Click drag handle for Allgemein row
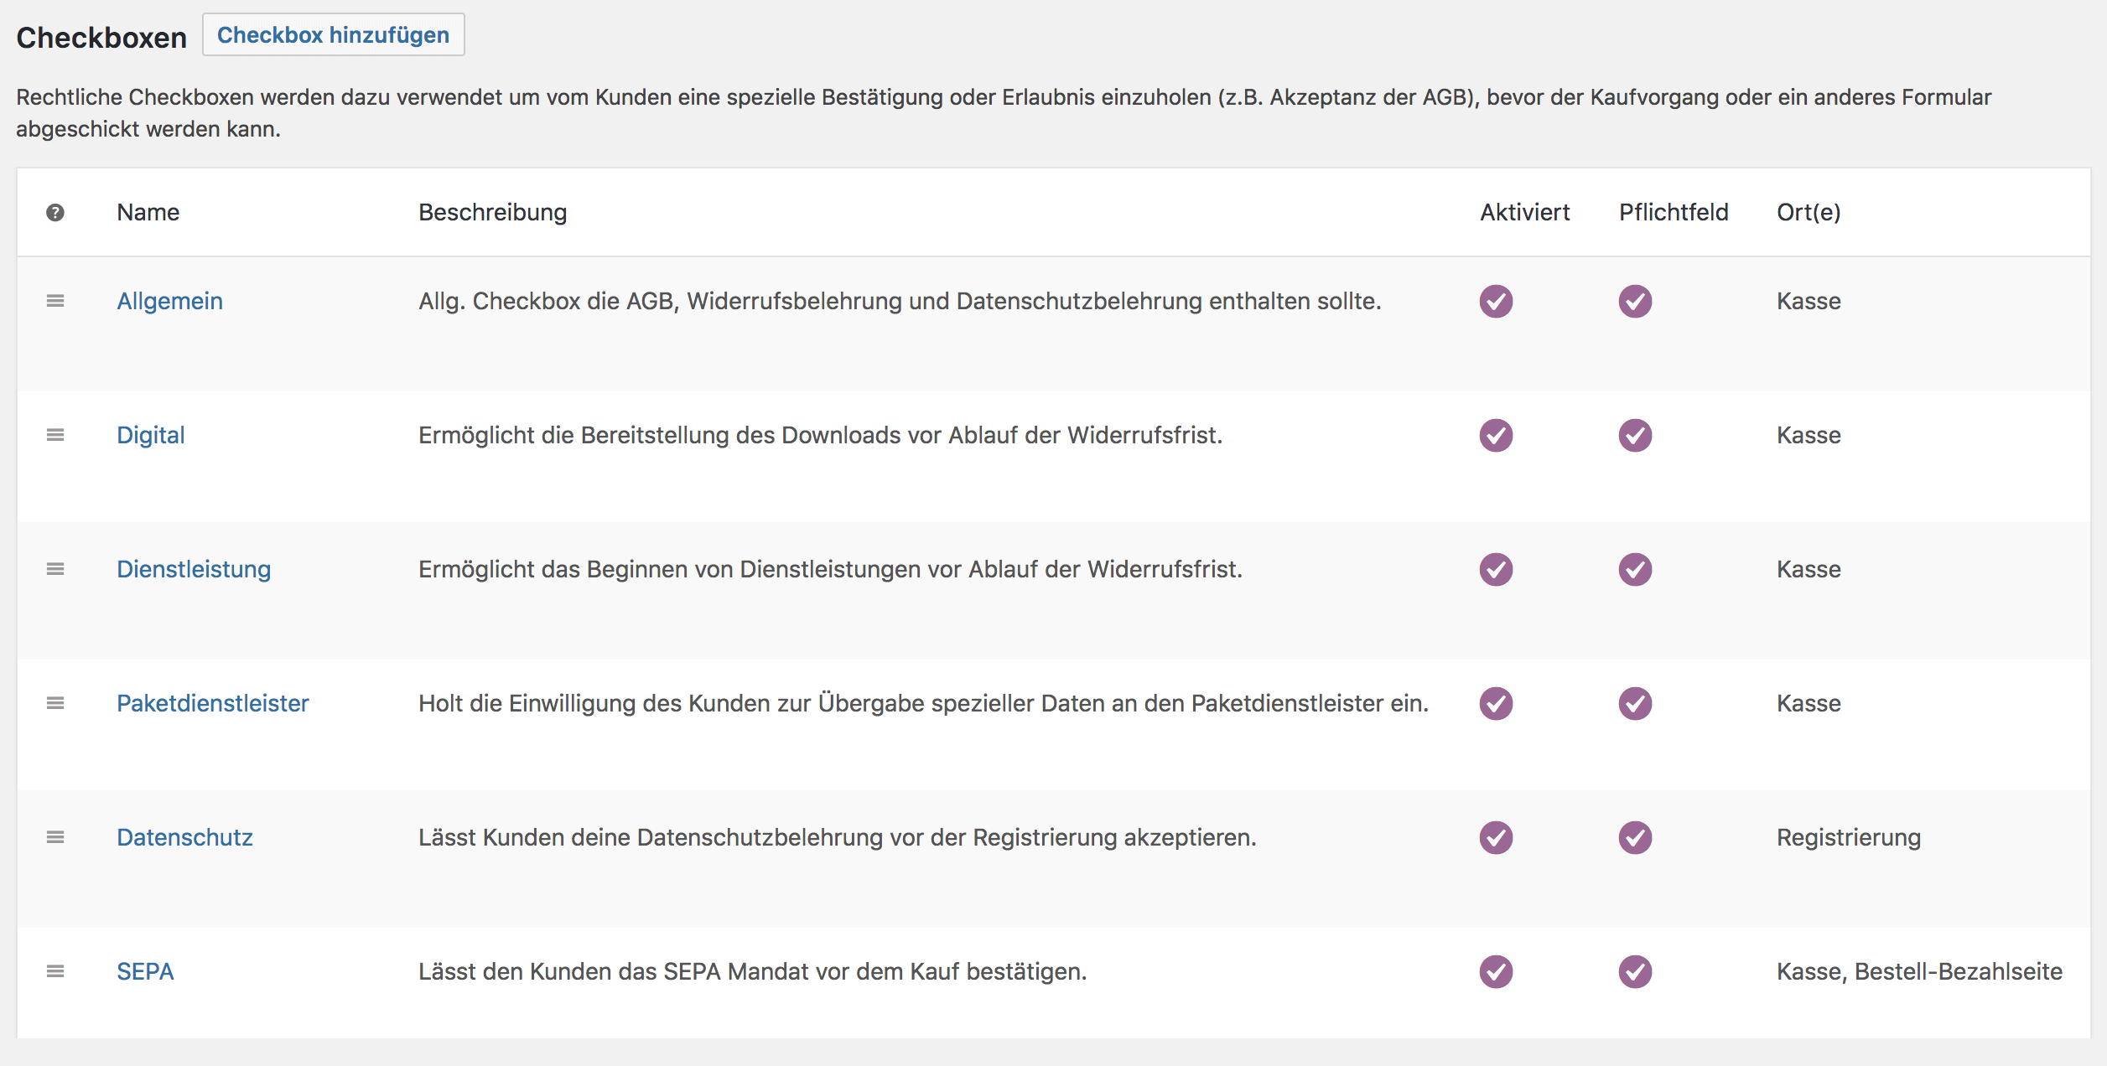This screenshot has height=1066, width=2107. 55,301
